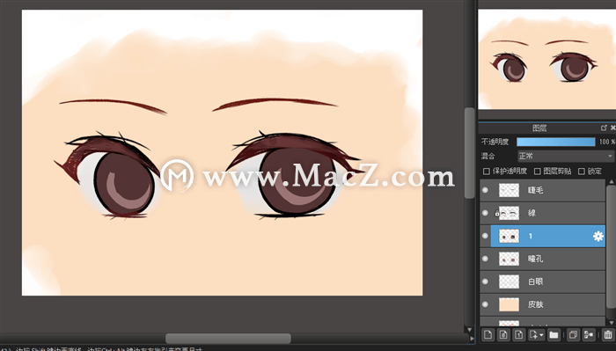The image size is (616, 351).
Task: Select the 瞳孔 layer
Action: 543,259
